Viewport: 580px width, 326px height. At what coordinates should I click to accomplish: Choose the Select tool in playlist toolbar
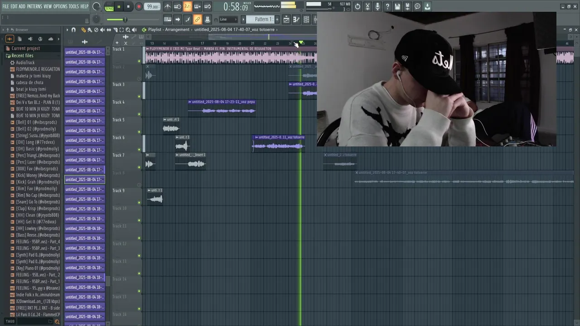tap(121, 30)
